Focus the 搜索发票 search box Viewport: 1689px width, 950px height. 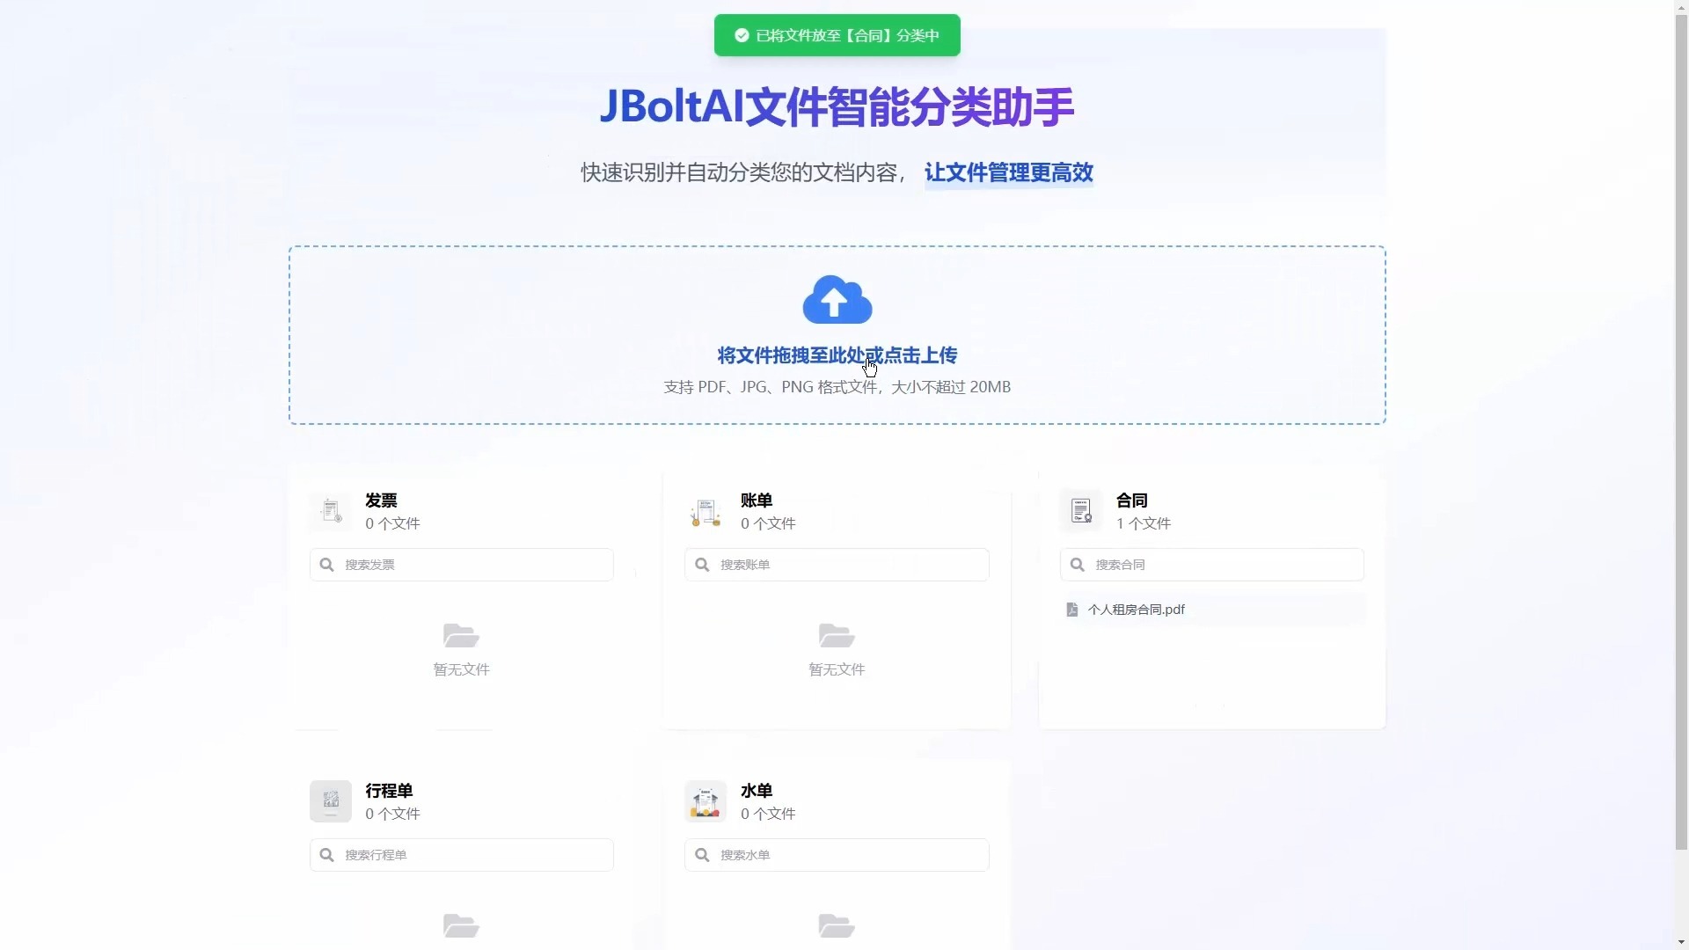click(461, 565)
